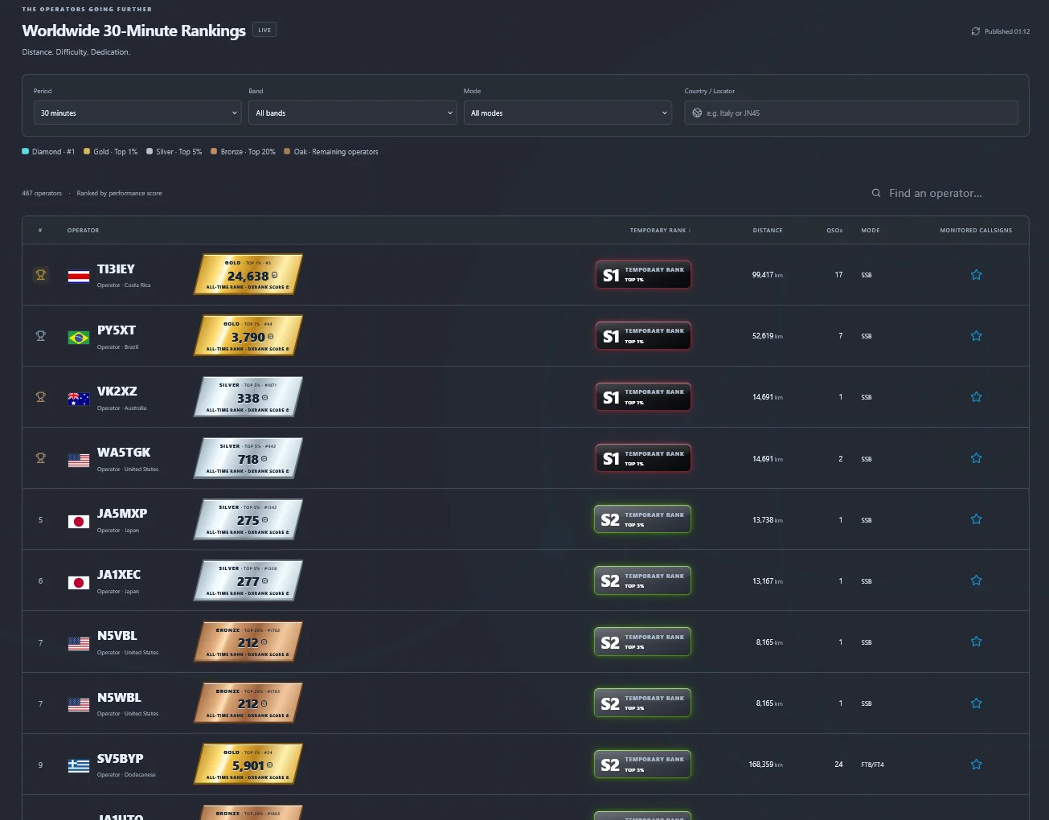The height and width of the screenshot is (820, 1049).
Task: Open the Period dropdown showing 30 minutes
Action: point(137,113)
